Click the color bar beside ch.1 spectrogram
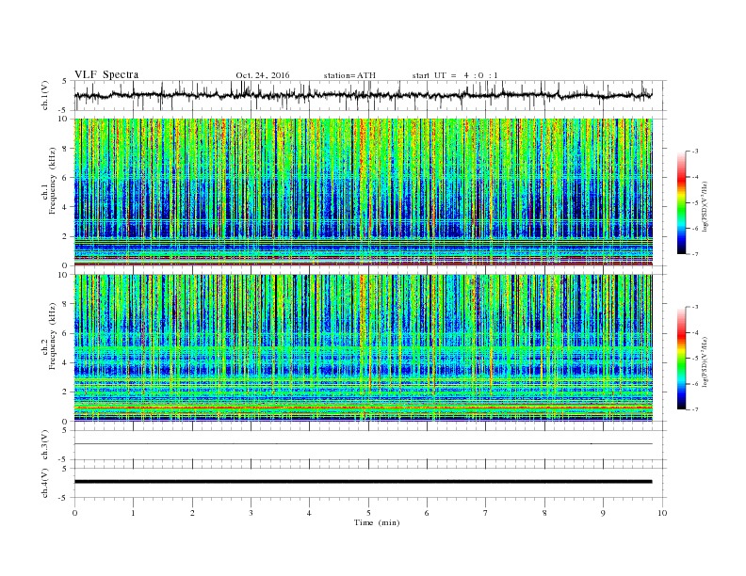 (x=682, y=202)
